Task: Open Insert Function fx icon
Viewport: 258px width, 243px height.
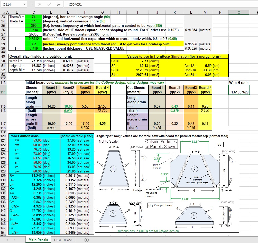Action: [x=58, y=4]
